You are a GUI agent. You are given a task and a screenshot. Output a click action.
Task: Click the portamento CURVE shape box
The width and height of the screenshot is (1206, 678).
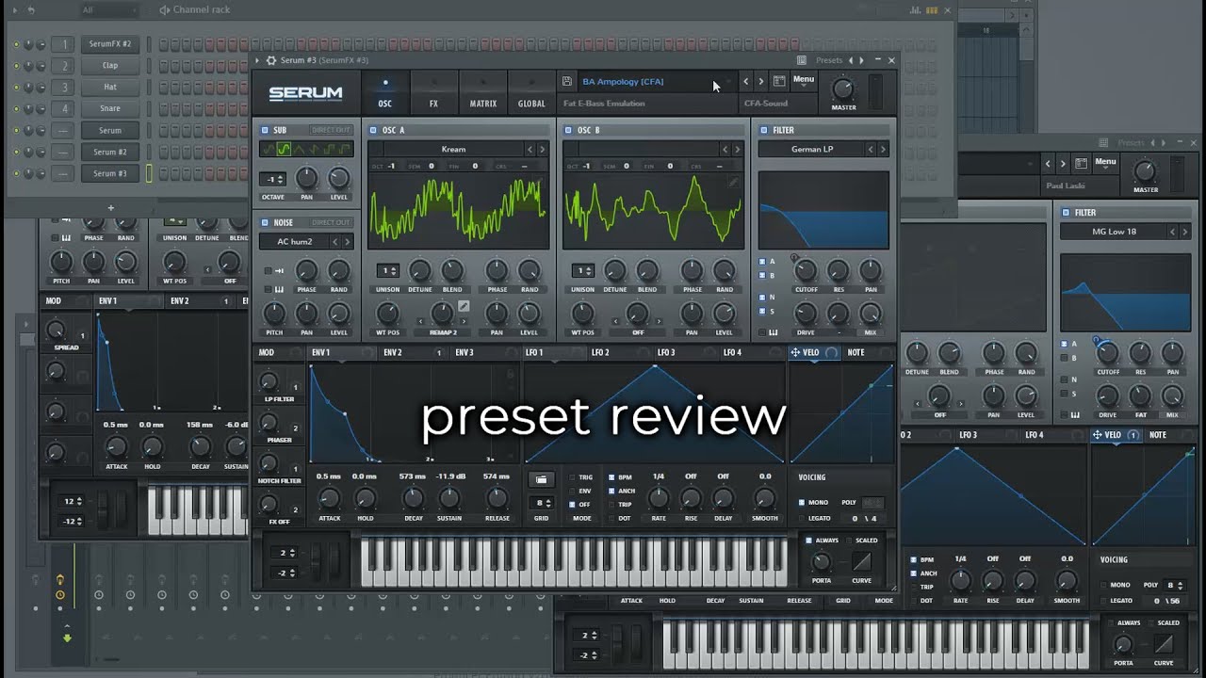coord(861,562)
